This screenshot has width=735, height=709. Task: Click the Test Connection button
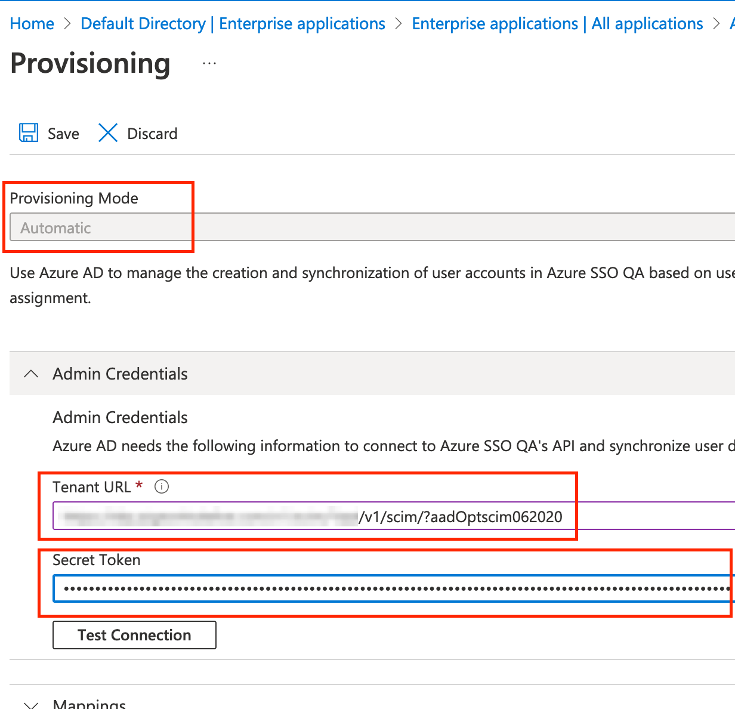tap(135, 635)
